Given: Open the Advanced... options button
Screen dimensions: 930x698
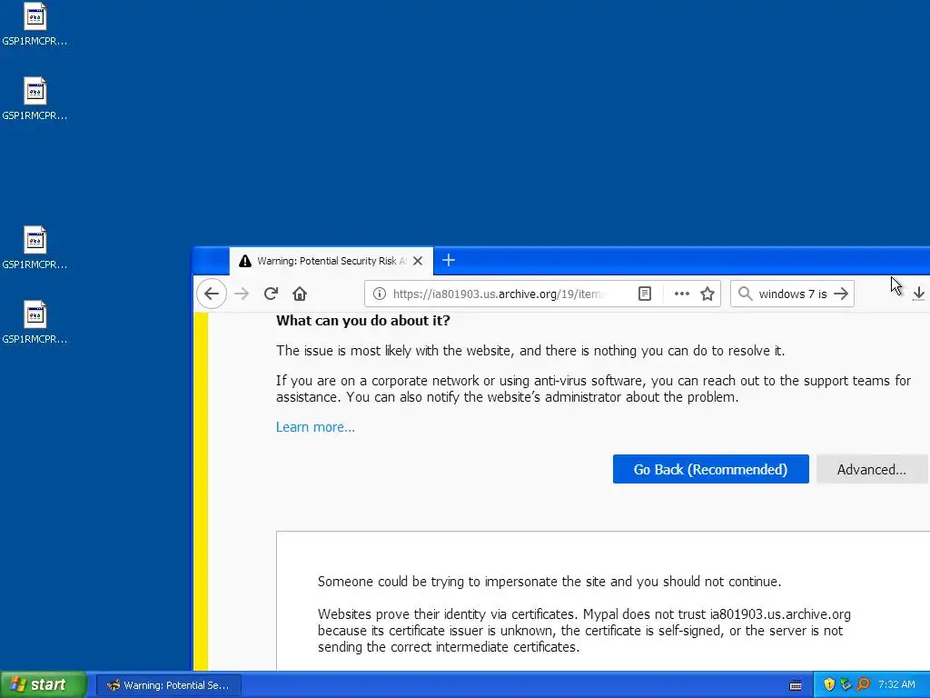Looking at the screenshot, I should tap(871, 470).
